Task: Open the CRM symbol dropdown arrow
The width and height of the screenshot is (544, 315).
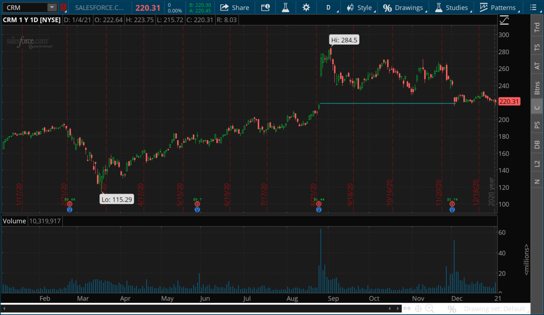Action: point(52,8)
